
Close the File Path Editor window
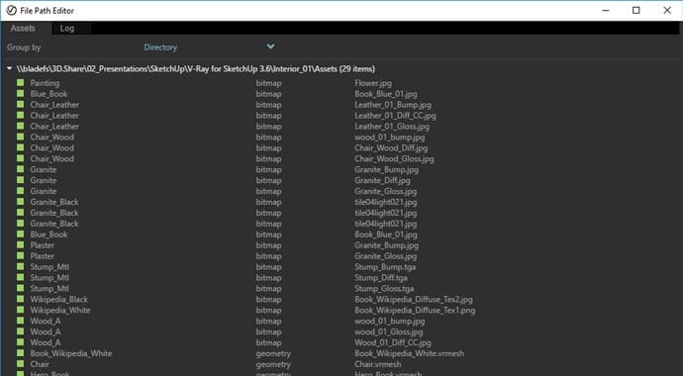pos(667,10)
